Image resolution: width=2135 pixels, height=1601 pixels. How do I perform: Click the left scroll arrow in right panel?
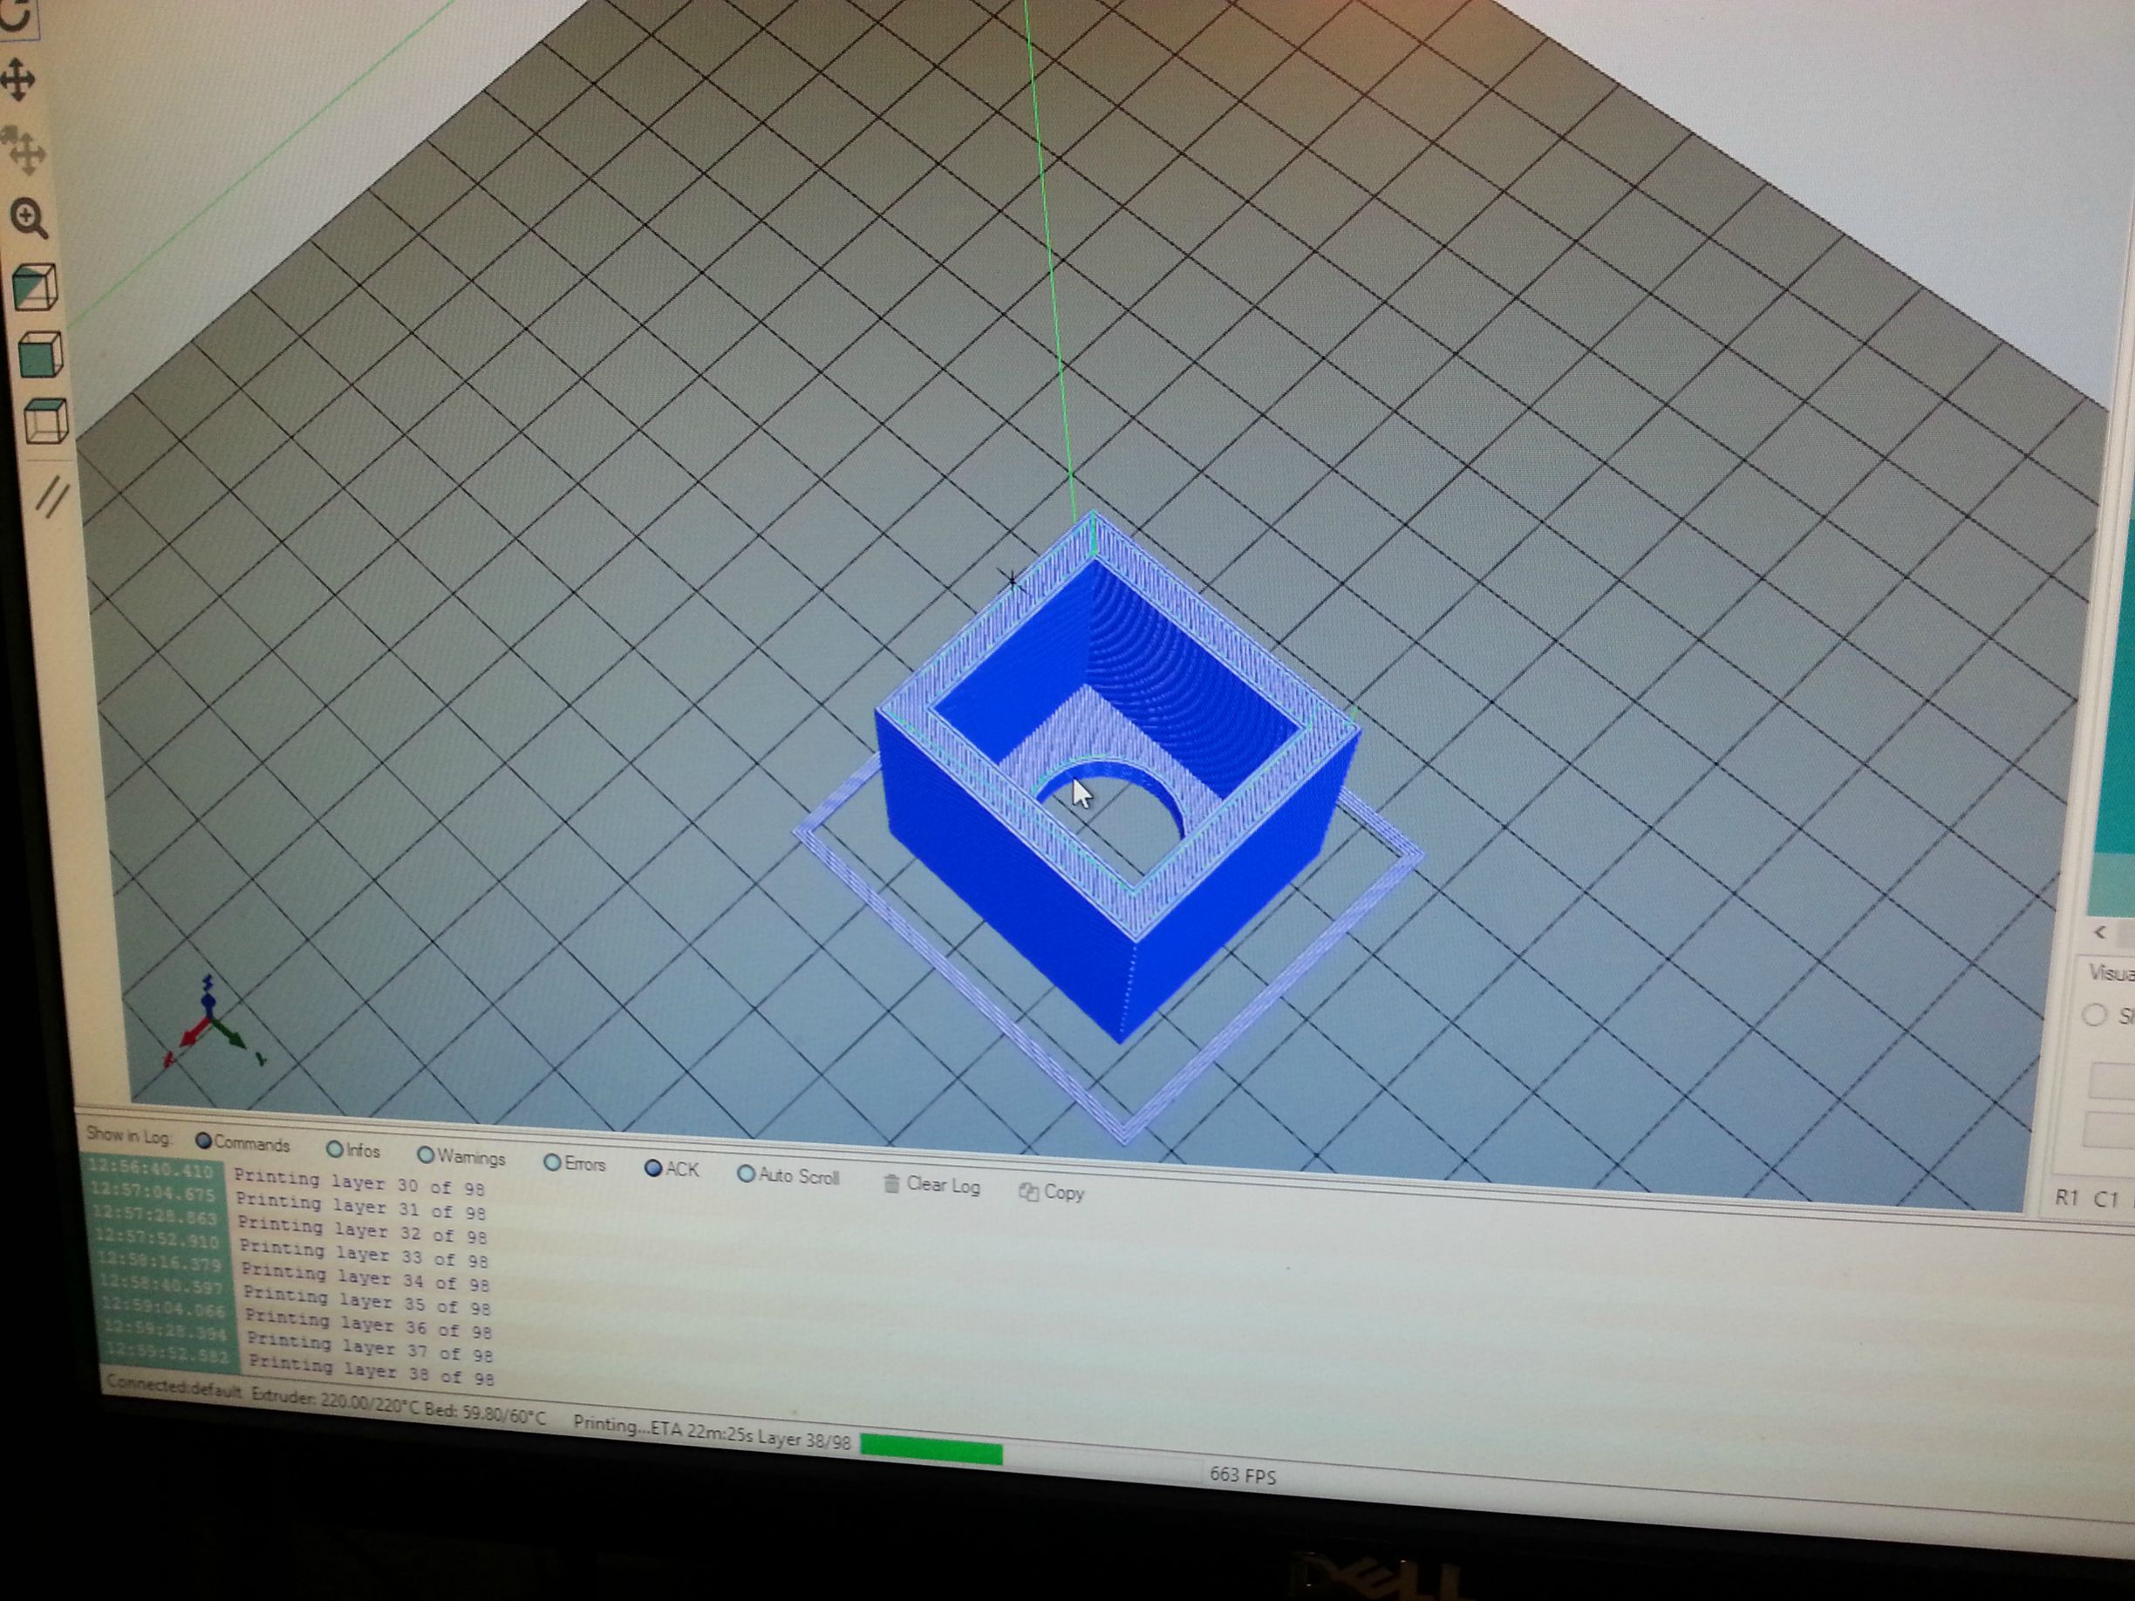(x=2100, y=932)
